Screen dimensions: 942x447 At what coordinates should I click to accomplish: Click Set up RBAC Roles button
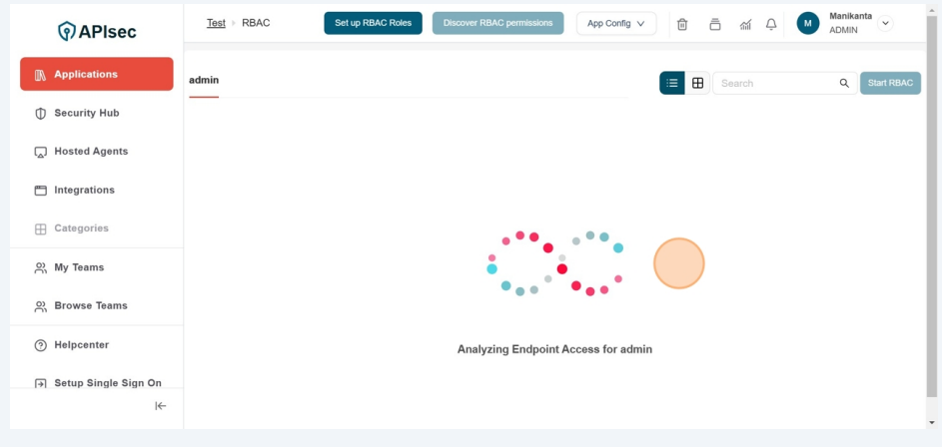click(373, 23)
